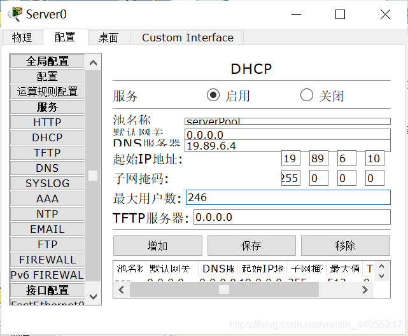Screen dimensions: 408x336
Task: Open the 桌面 tab
Action: click(108, 38)
